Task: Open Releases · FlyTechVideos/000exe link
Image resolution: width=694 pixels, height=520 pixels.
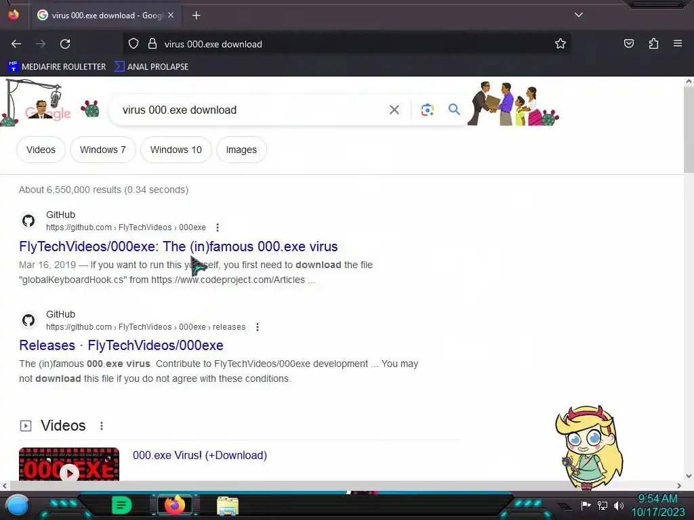Action: click(x=121, y=345)
